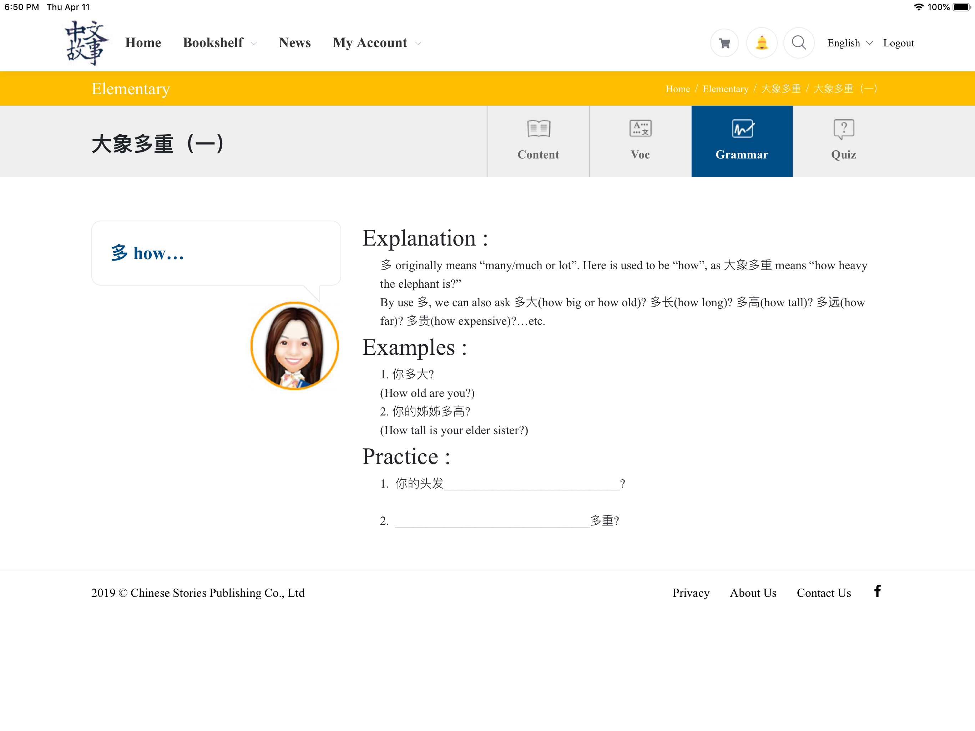This screenshot has height=731, width=975.
Task: Expand the Bookshelf dropdown menu
Action: [x=219, y=43]
